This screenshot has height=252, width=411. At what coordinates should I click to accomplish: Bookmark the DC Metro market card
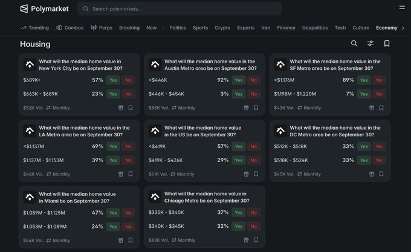[381, 174]
